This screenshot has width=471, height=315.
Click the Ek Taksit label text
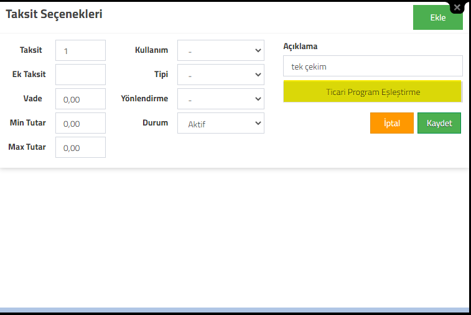[x=29, y=74]
